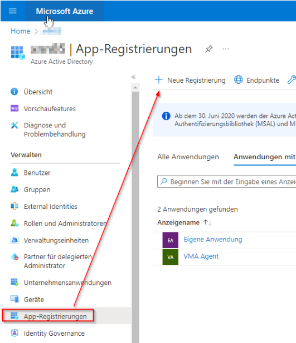Open Eigene Anwendung
296x343 pixels.
212,239
